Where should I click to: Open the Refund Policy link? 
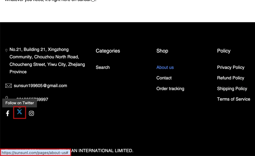tap(230, 78)
